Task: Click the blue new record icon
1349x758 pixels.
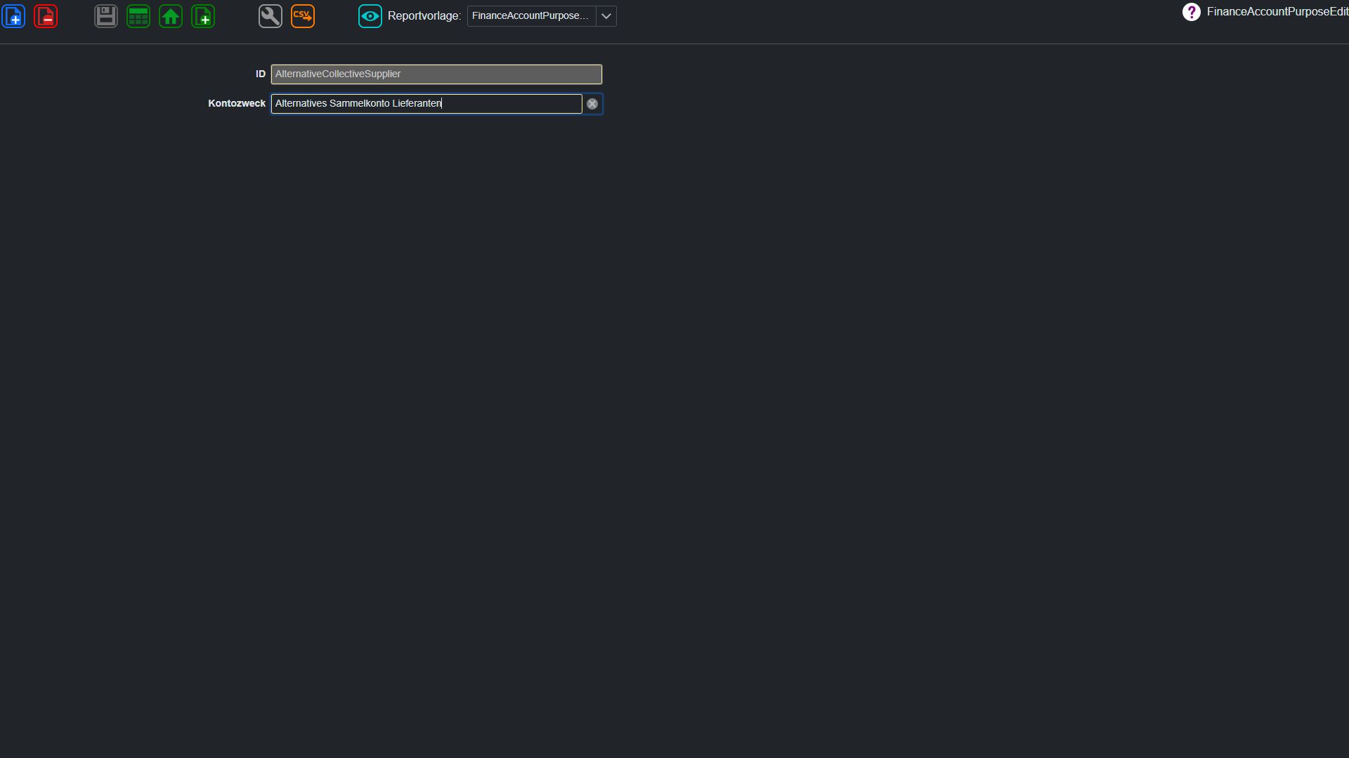Action: [x=14, y=16]
